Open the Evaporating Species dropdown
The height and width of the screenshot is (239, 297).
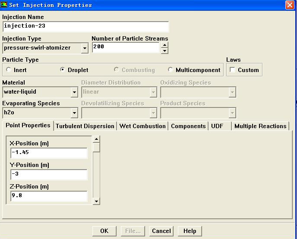74,113
